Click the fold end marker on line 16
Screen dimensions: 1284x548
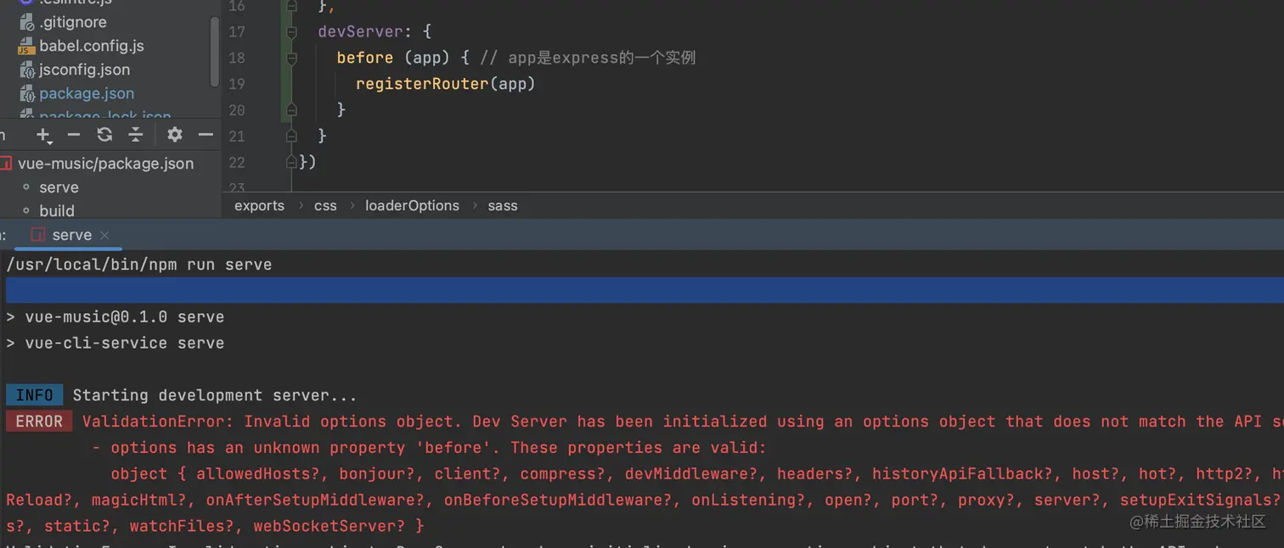click(292, 7)
